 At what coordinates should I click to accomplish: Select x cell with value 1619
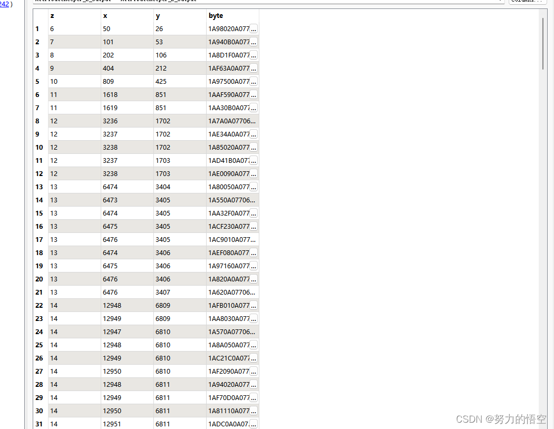point(127,108)
